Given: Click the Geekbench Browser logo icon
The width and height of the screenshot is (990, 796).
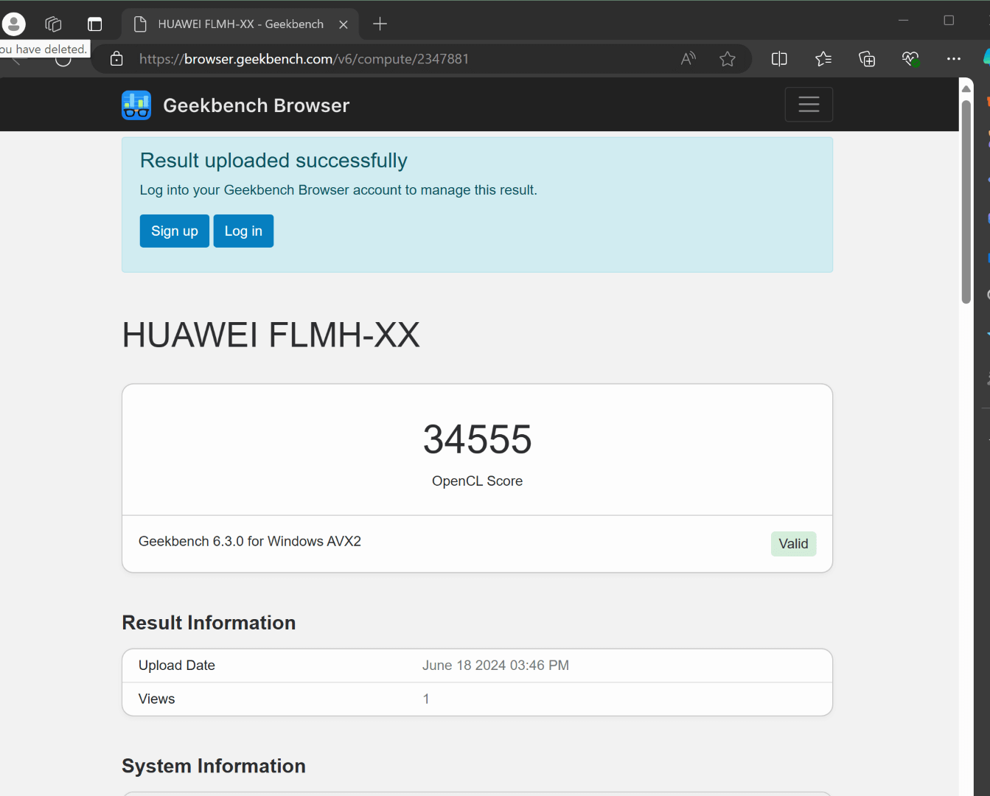Looking at the screenshot, I should (x=136, y=105).
